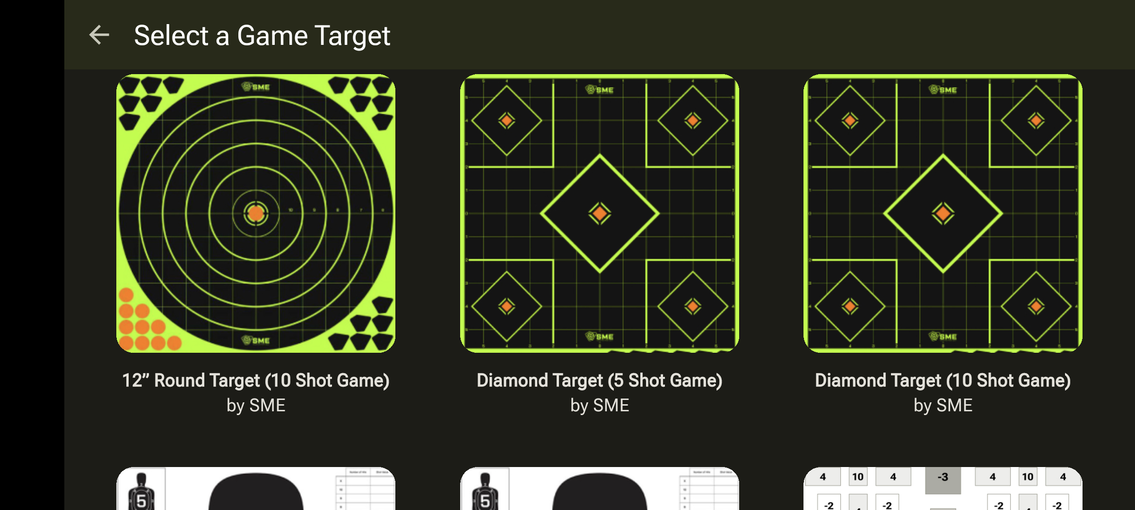Screen dimensions: 1135x510
Task: Click the orange dots cluster on round target
Action: click(x=147, y=321)
